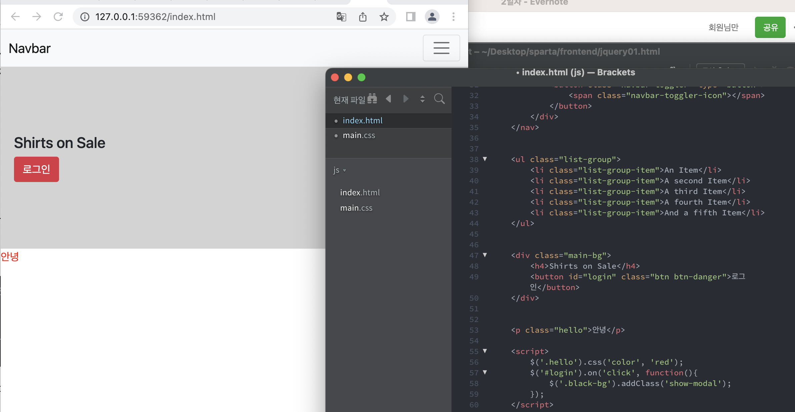
Task: Select index.html in working files
Action: (388, 121)
